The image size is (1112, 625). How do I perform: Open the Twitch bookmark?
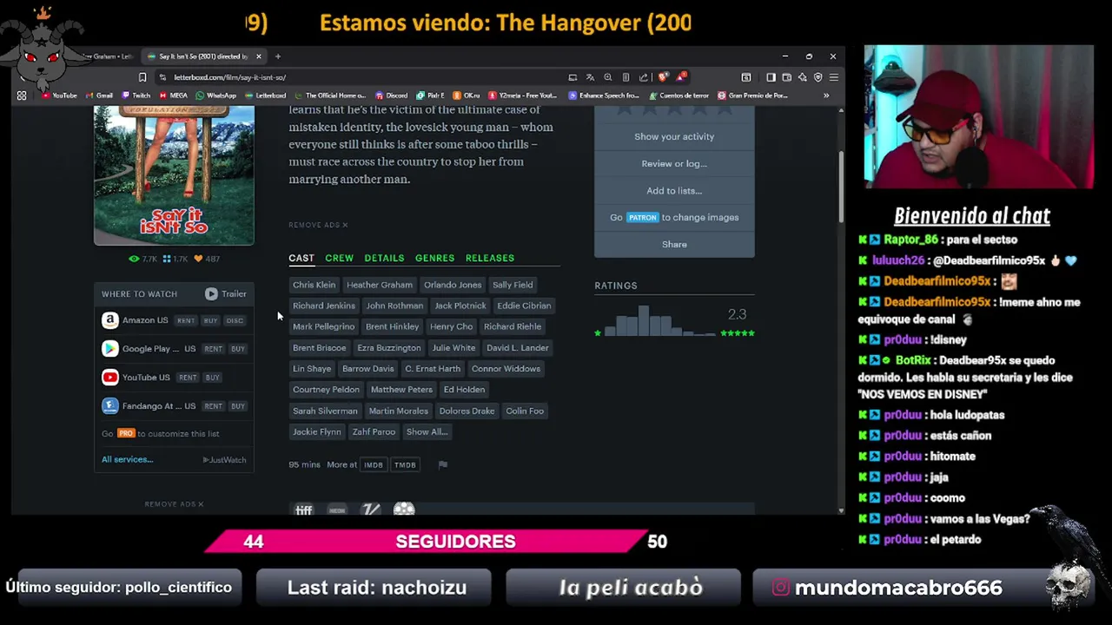(x=136, y=95)
